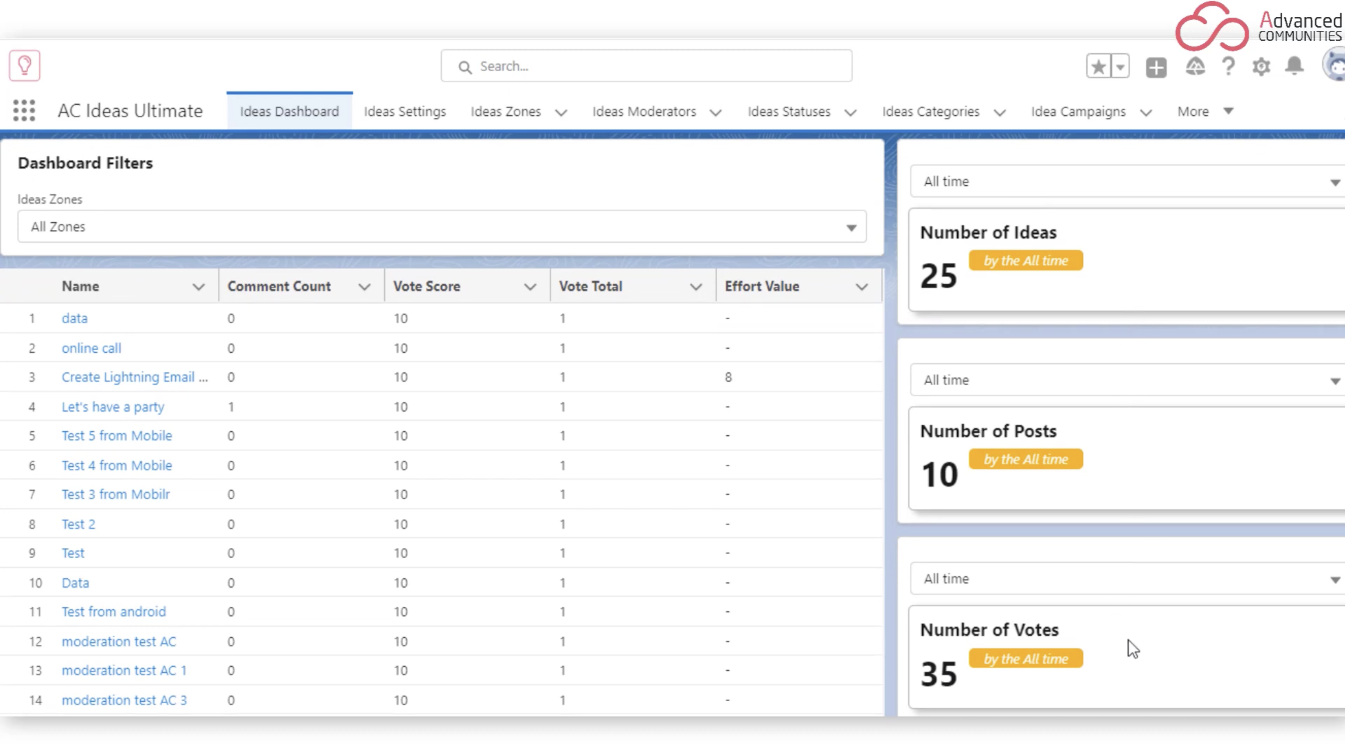Open the Name column menu chevron
This screenshot has width=1345, height=754.
coord(199,286)
